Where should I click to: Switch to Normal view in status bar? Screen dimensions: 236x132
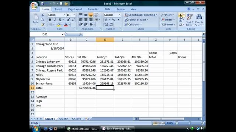(155, 123)
